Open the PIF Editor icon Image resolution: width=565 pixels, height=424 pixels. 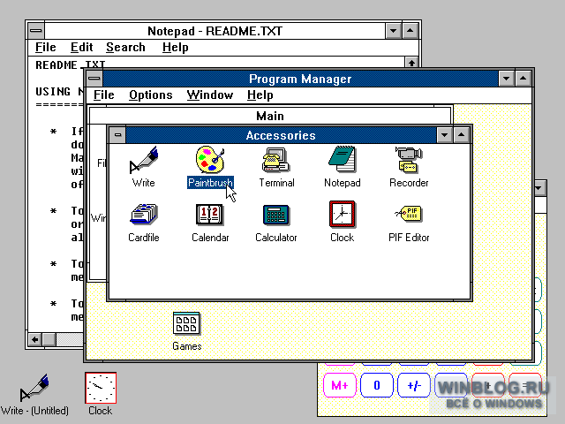[x=409, y=222]
